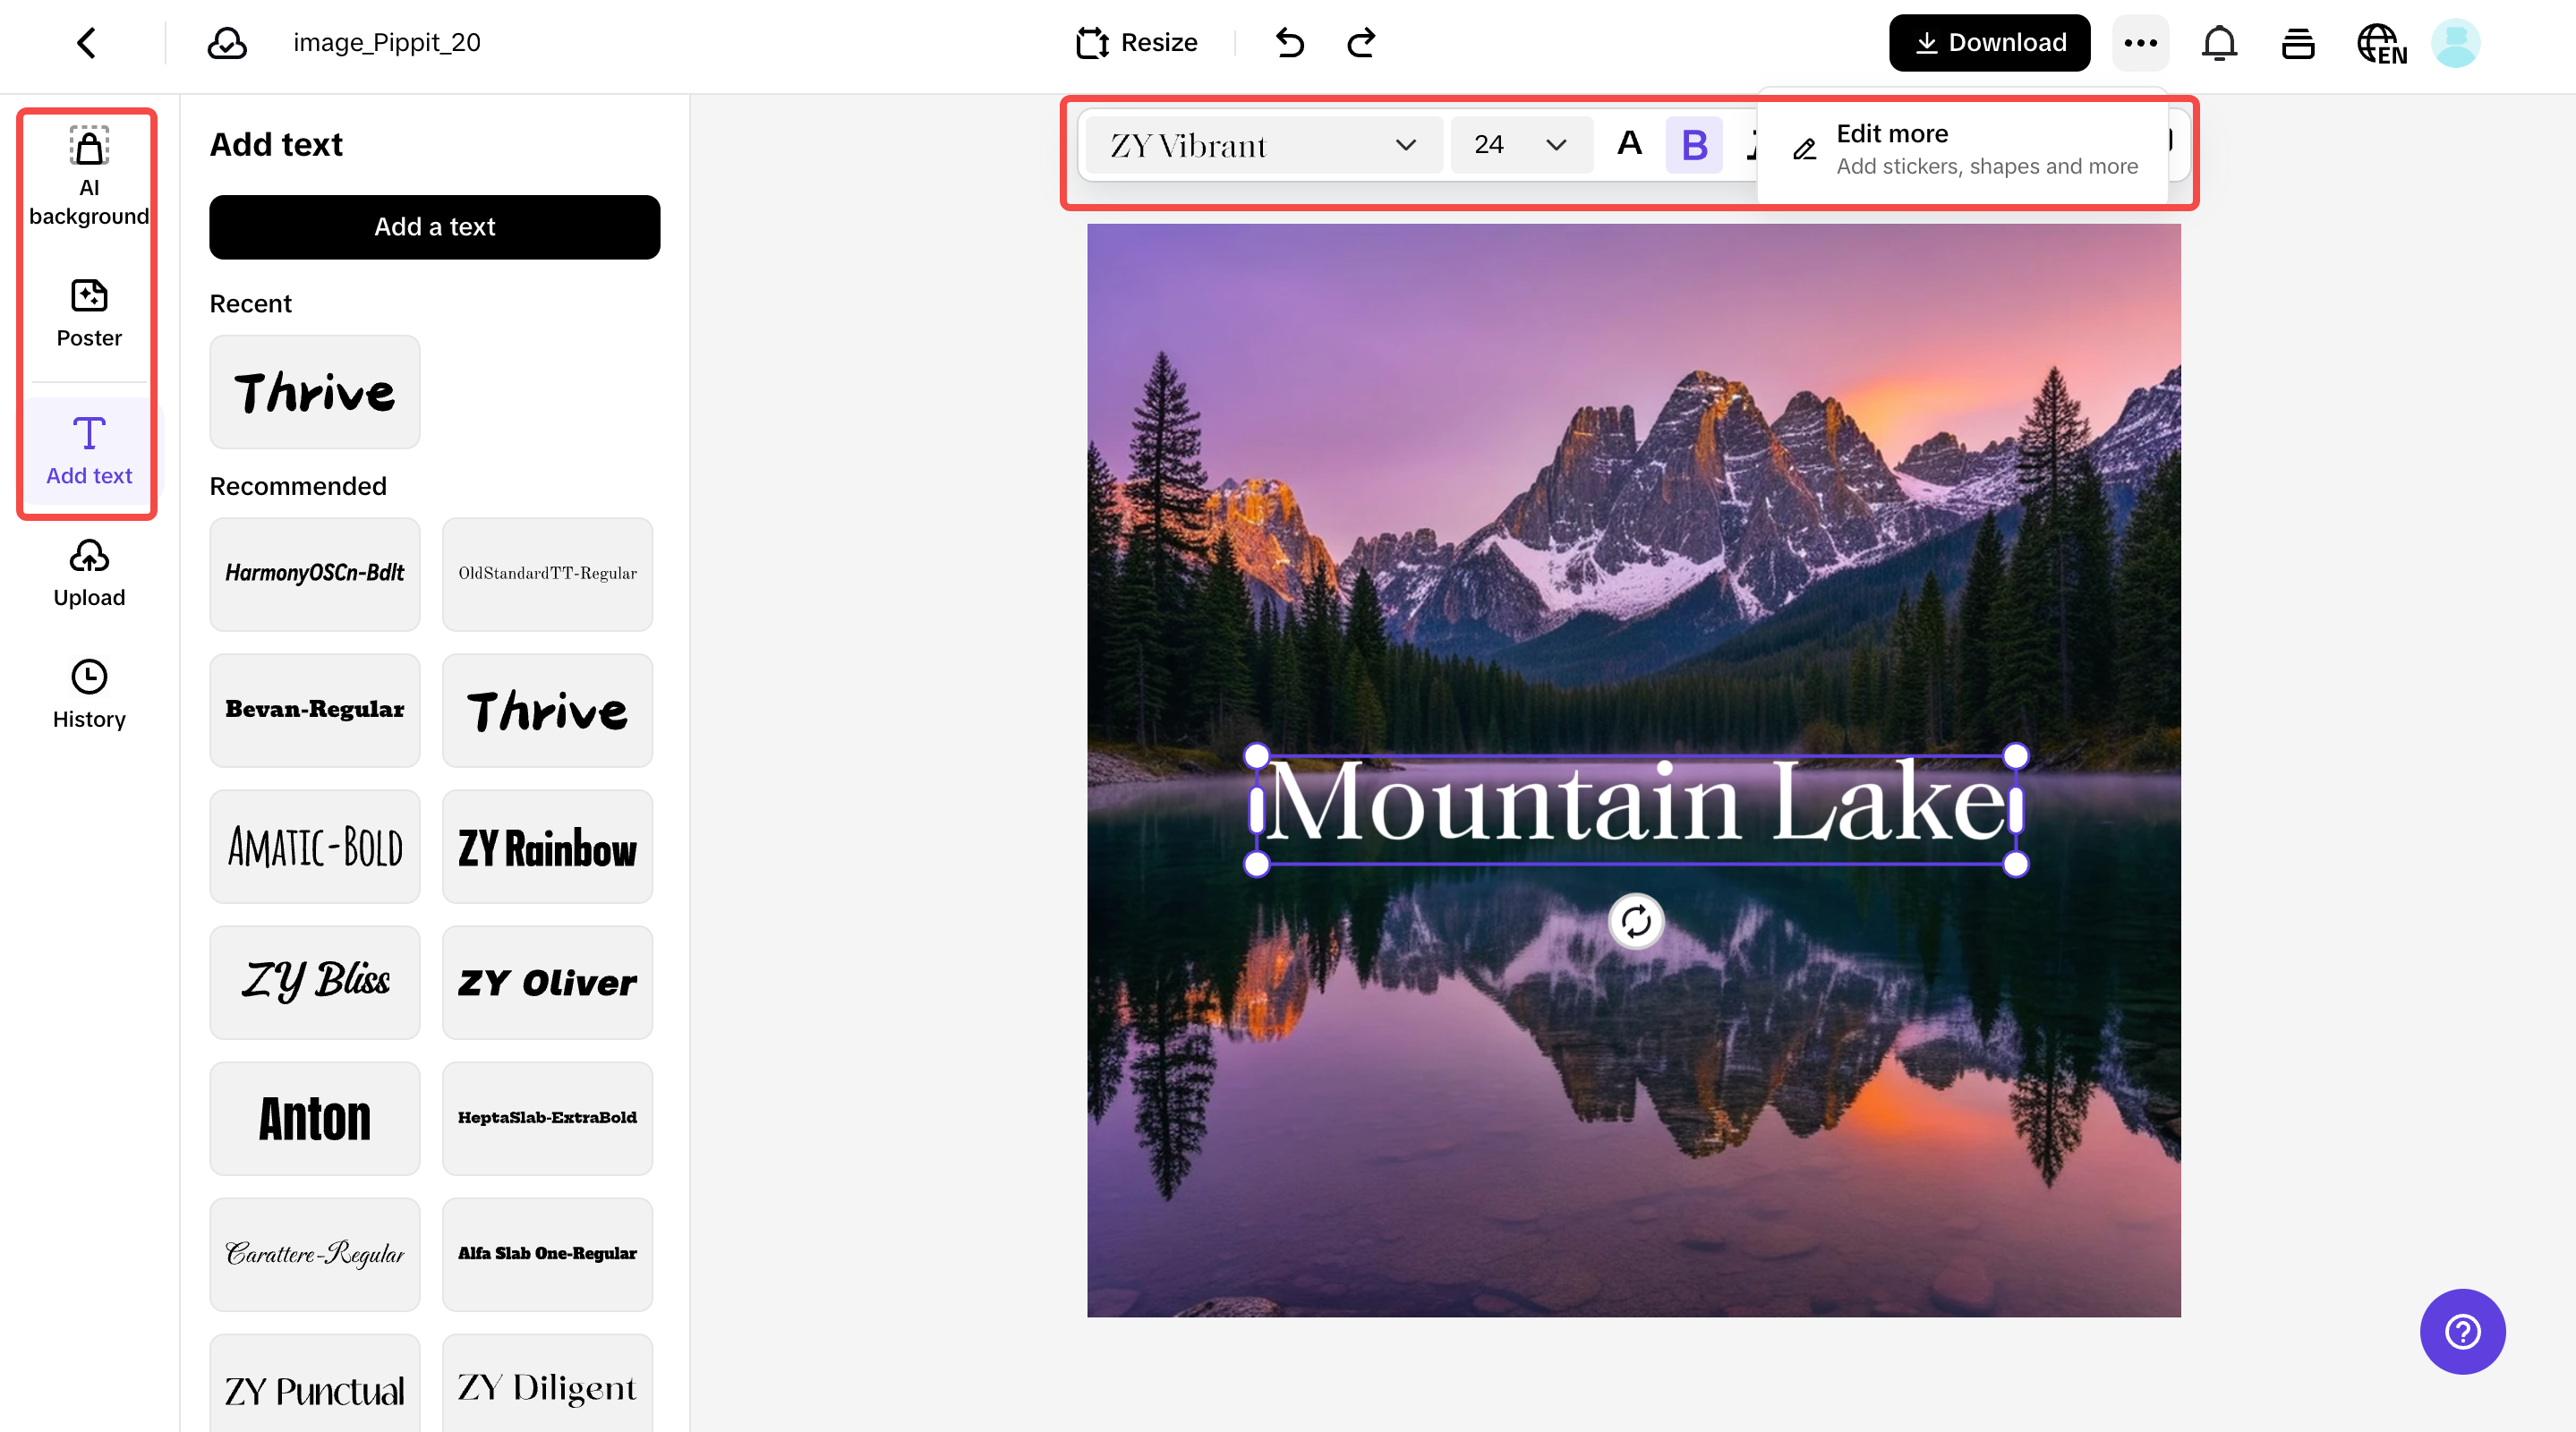The height and width of the screenshot is (1432, 2576).
Task: Click the Add a text button
Action: [x=434, y=227]
